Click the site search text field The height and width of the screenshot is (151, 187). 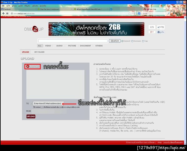click(x=73, y=41)
